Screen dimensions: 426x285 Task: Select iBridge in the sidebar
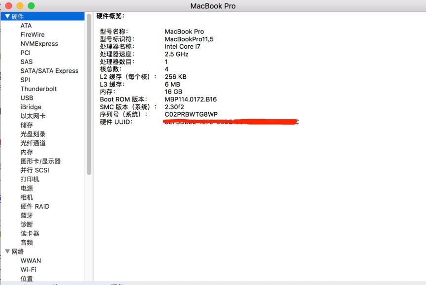point(31,107)
